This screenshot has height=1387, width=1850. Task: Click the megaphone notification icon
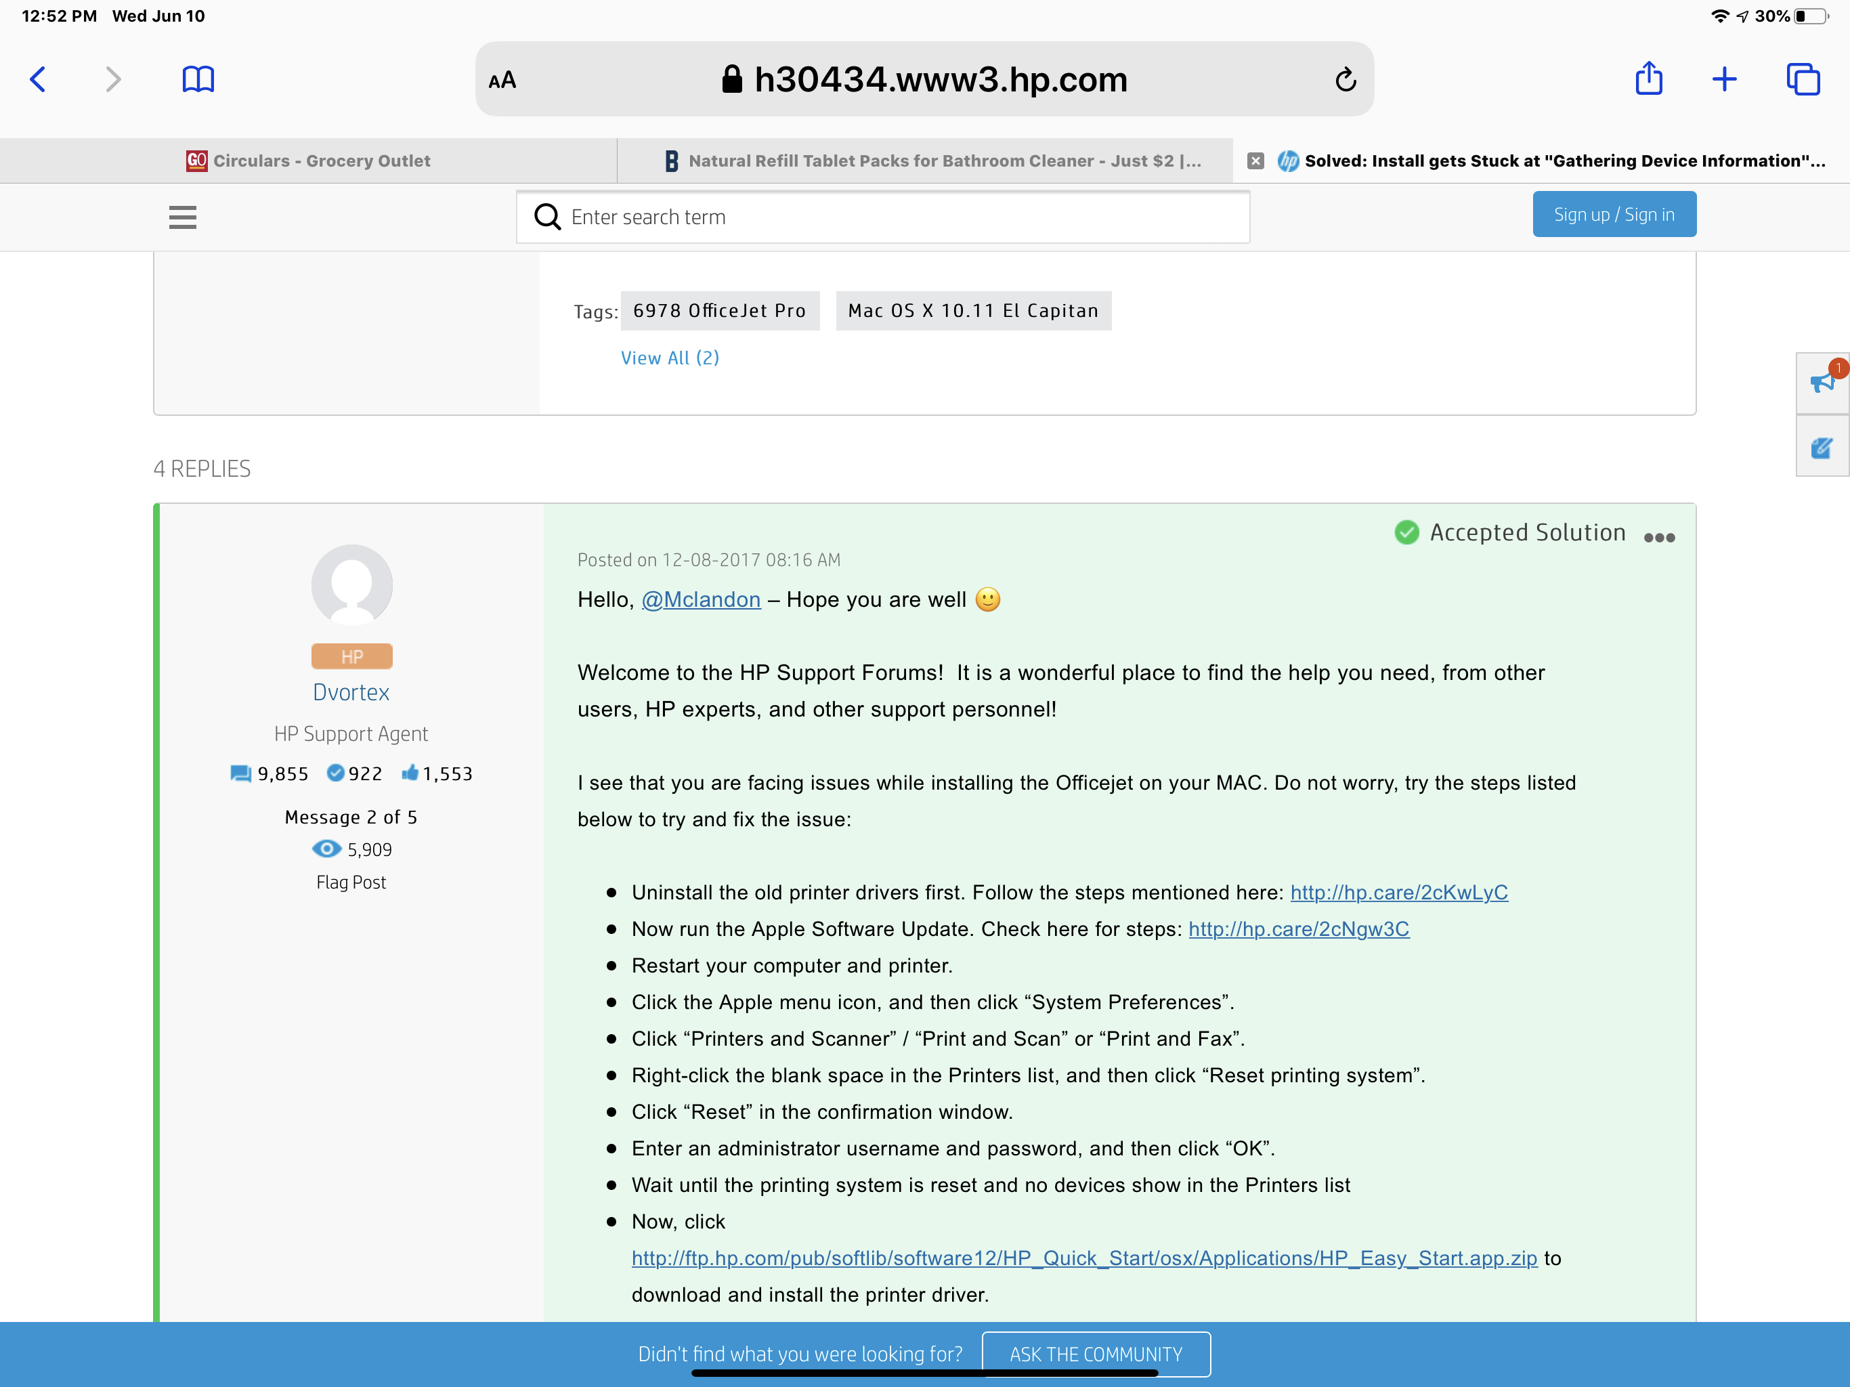[x=1822, y=383]
